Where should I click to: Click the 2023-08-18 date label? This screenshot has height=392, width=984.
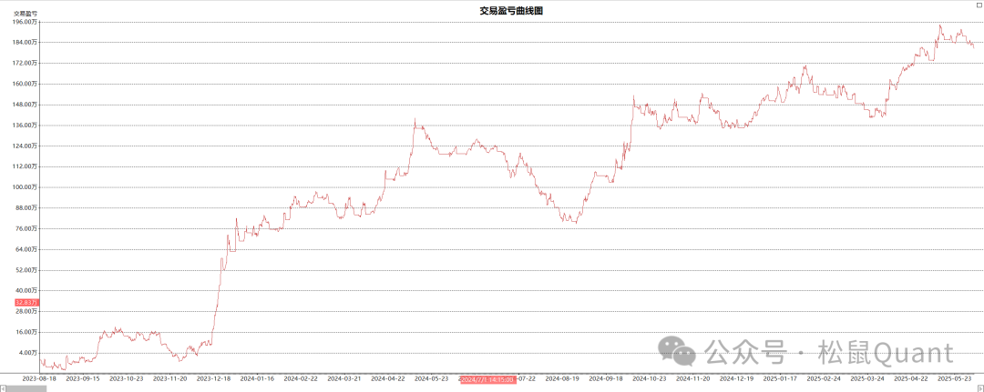pos(38,378)
